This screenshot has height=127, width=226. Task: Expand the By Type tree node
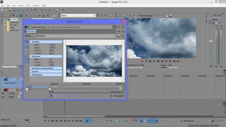click(x=5, y=25)
